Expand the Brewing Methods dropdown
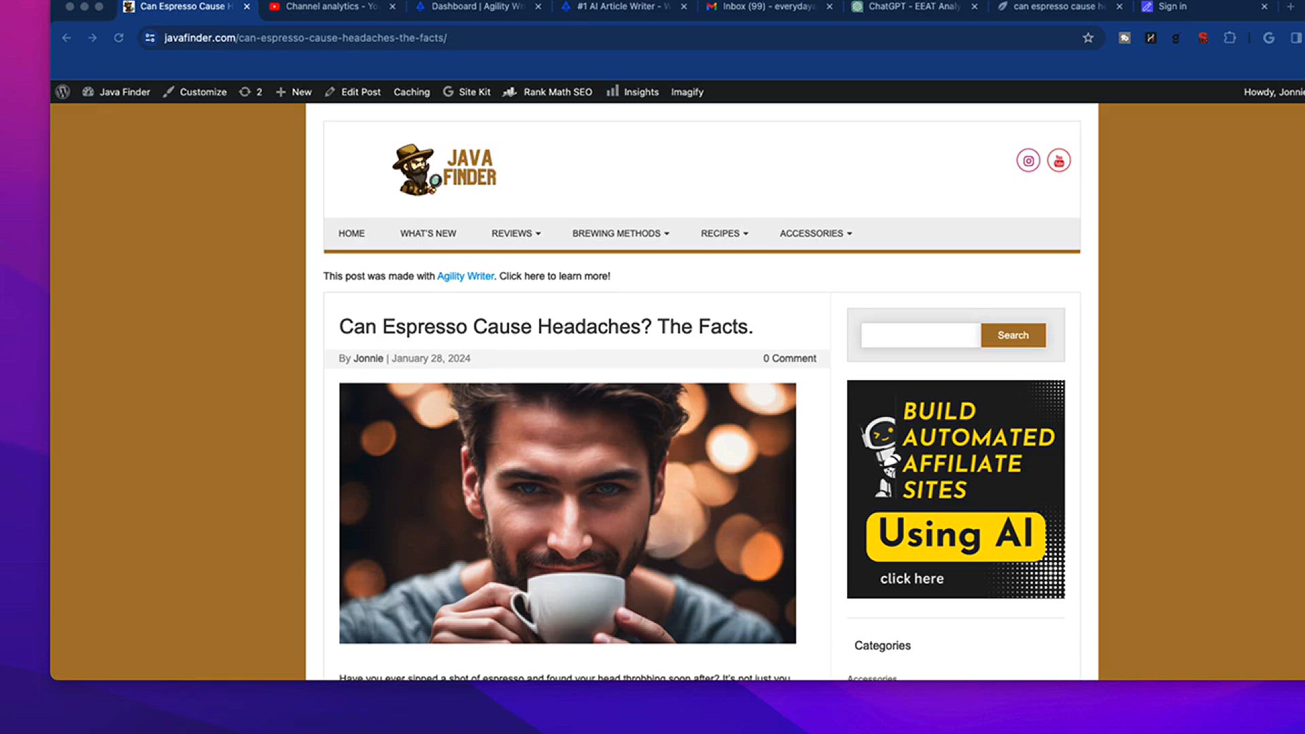 (620, 233)
